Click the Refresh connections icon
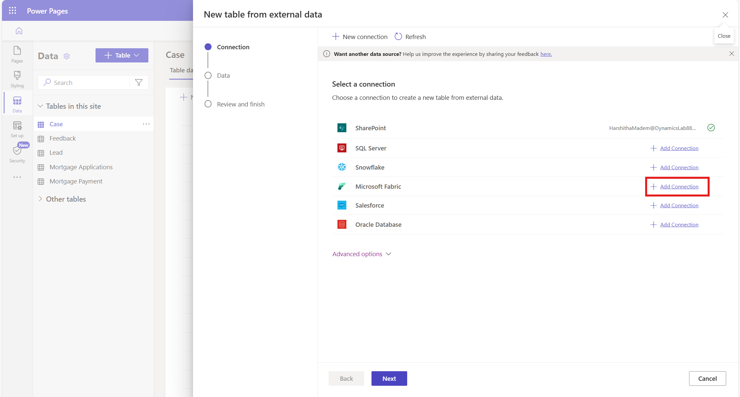 click(398, 37)
